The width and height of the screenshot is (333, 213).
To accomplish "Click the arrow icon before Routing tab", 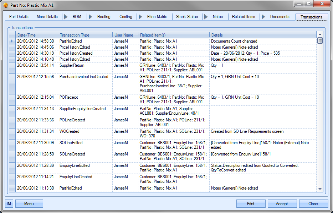I will pyautogui.click(x=91, y=17).
